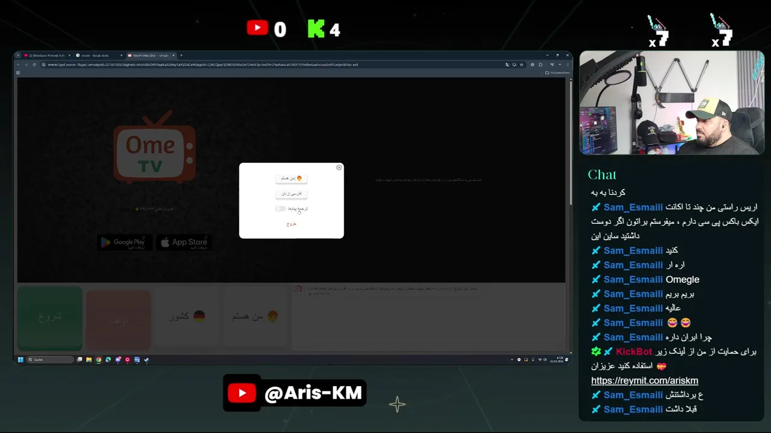Open the reymit.com/ariskm link in chat
Viewport: 771px width, 433px height.
[645, 381]
